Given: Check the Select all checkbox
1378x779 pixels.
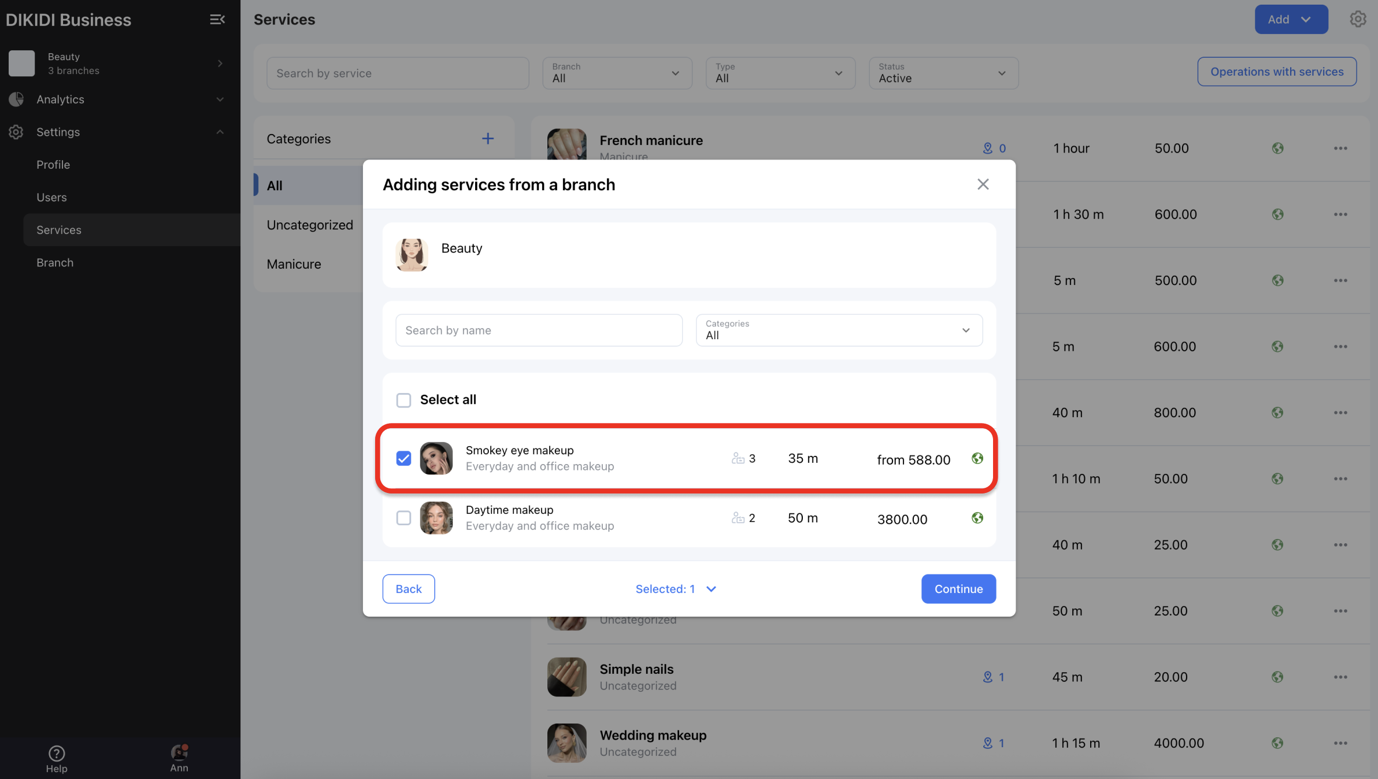Looking at the screenshot, I should [403, 400].
